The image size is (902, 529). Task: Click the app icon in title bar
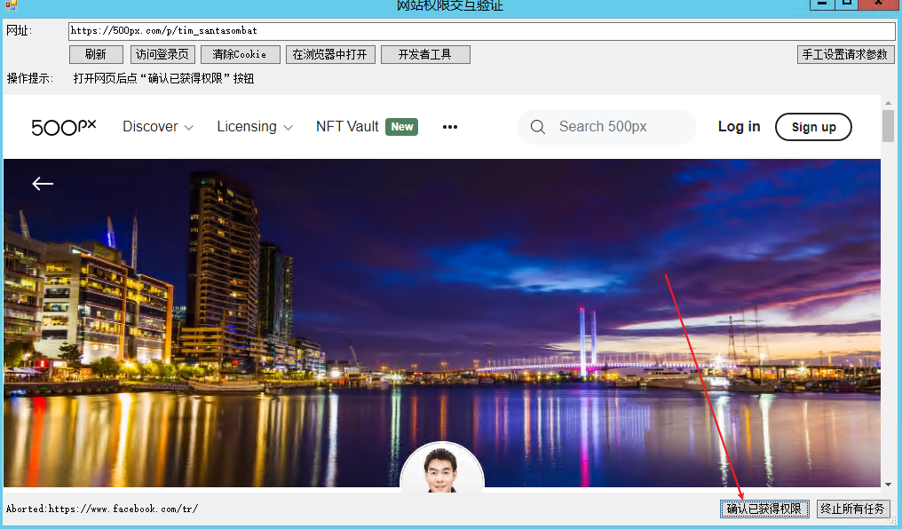(x=11, y=5)
